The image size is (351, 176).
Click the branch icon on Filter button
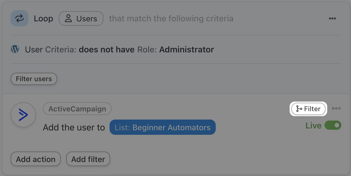pyautogui.click(x=299, y=109)
